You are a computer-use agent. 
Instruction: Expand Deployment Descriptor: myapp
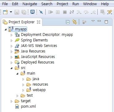(x=11, y=35)
